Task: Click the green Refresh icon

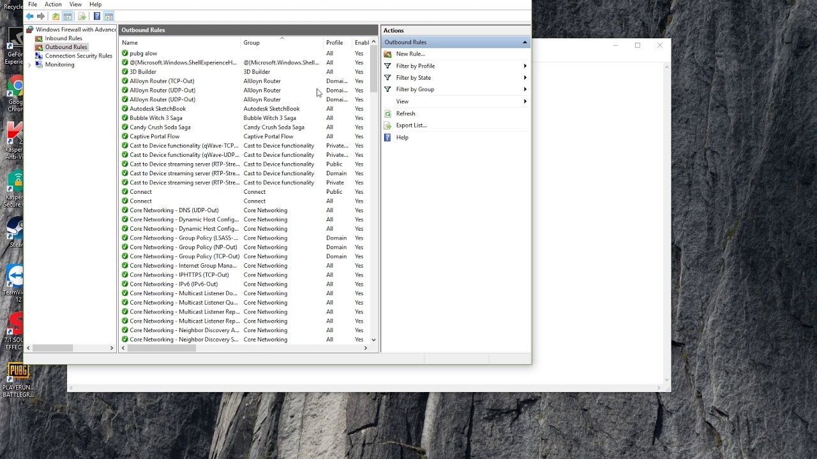Action: 387,113
